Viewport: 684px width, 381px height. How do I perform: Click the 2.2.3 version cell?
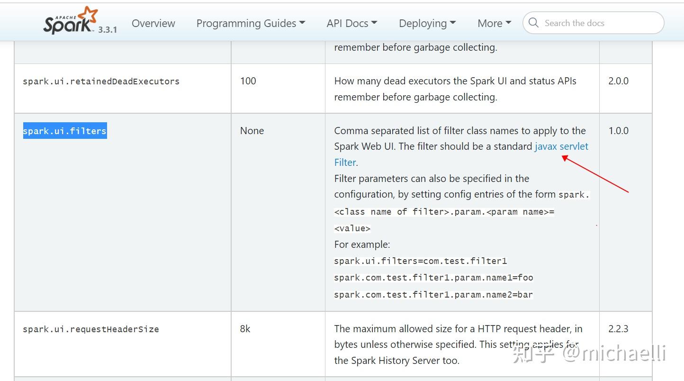pos(618,328)
